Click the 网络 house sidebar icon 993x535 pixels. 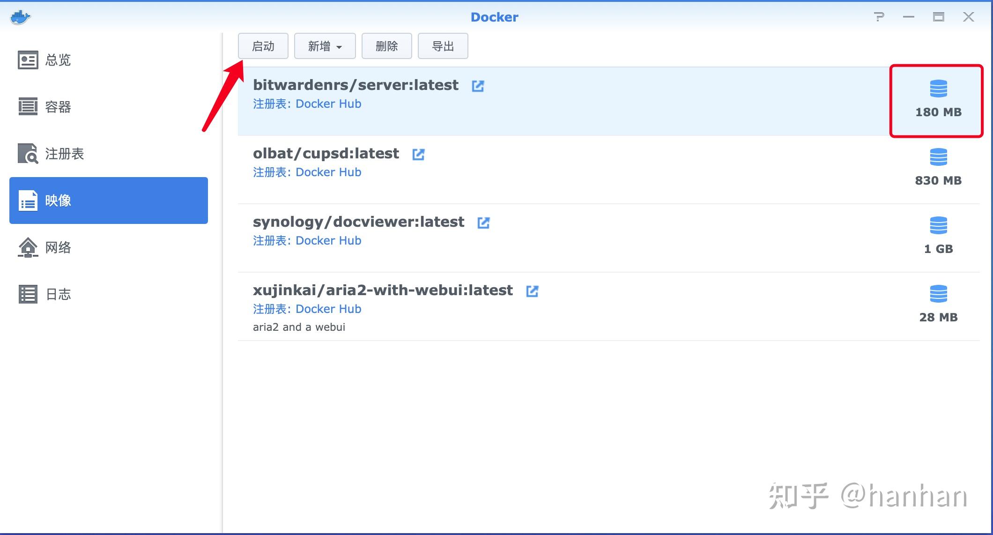pos(28,247)
